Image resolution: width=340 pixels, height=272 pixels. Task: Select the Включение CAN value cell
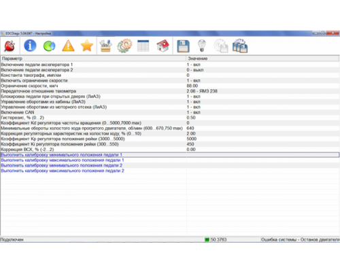coord(262,112)
